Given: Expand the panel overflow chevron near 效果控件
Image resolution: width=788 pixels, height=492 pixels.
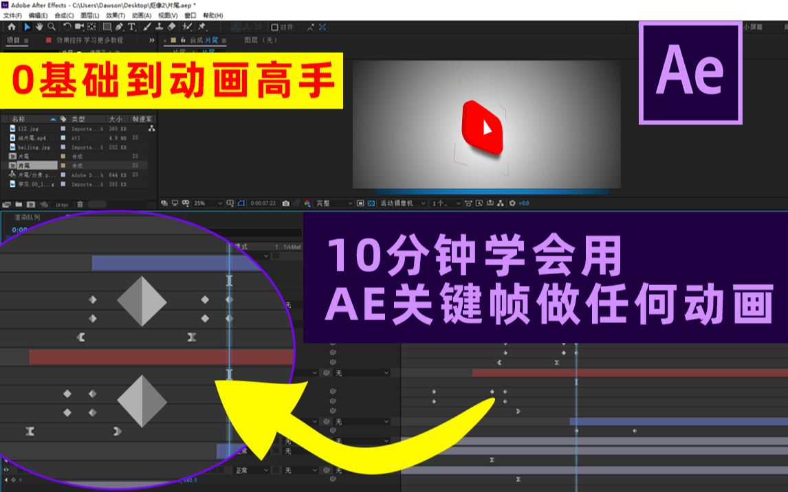Looking at the screenshot, I should point(152,40).
